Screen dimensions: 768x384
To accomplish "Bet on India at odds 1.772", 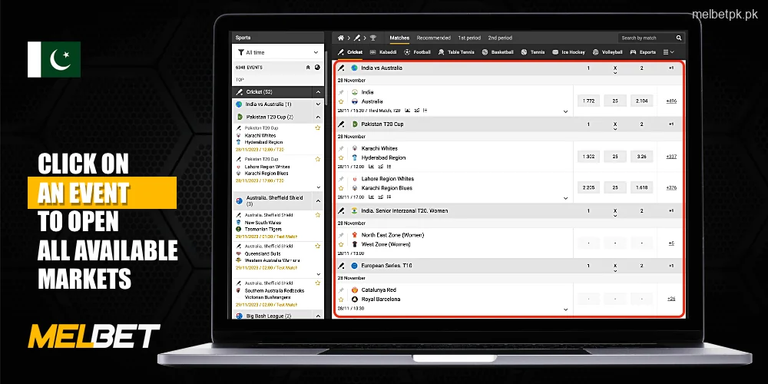I will (588, 101).
